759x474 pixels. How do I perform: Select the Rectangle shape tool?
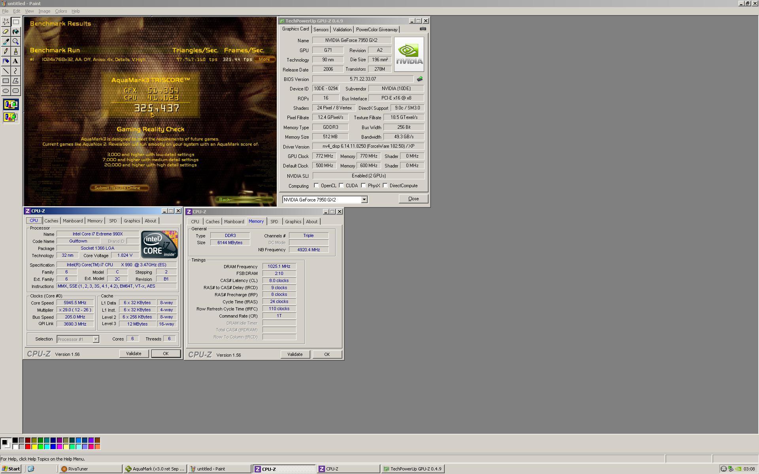coord(6,81)
